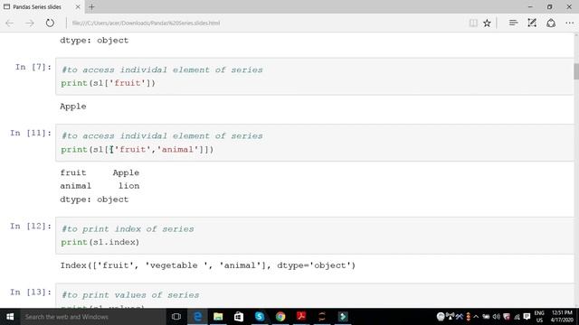Click the page's vertical scrollbar thumb
This screenshot has height=325, width=579.
(x=576, y=71)
